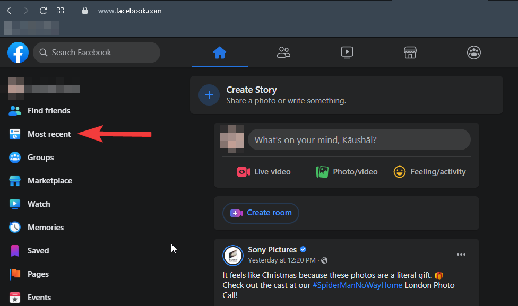Click the sidebar Groups icon
Image resolution: width=518 pixels, height=306 pixels.
[x=14, y=158]
